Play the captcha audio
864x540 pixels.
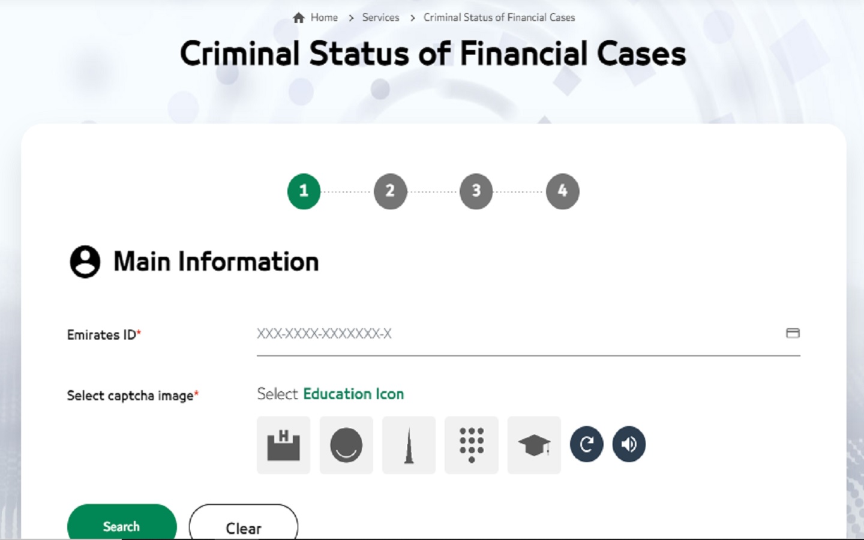(x=629, y=444)
